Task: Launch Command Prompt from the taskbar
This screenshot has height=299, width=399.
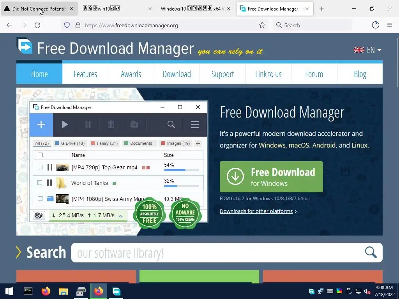Action: pos(28,291)
